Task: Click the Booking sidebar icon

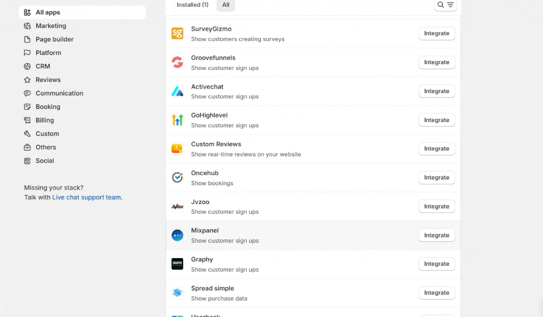Action: (x=27, y=107)
